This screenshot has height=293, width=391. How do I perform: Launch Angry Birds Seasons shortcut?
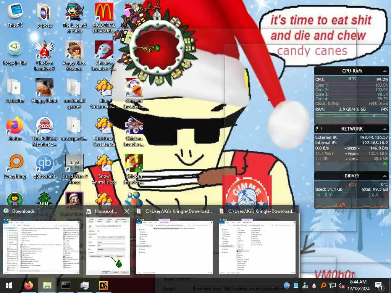tap(74, 56)
